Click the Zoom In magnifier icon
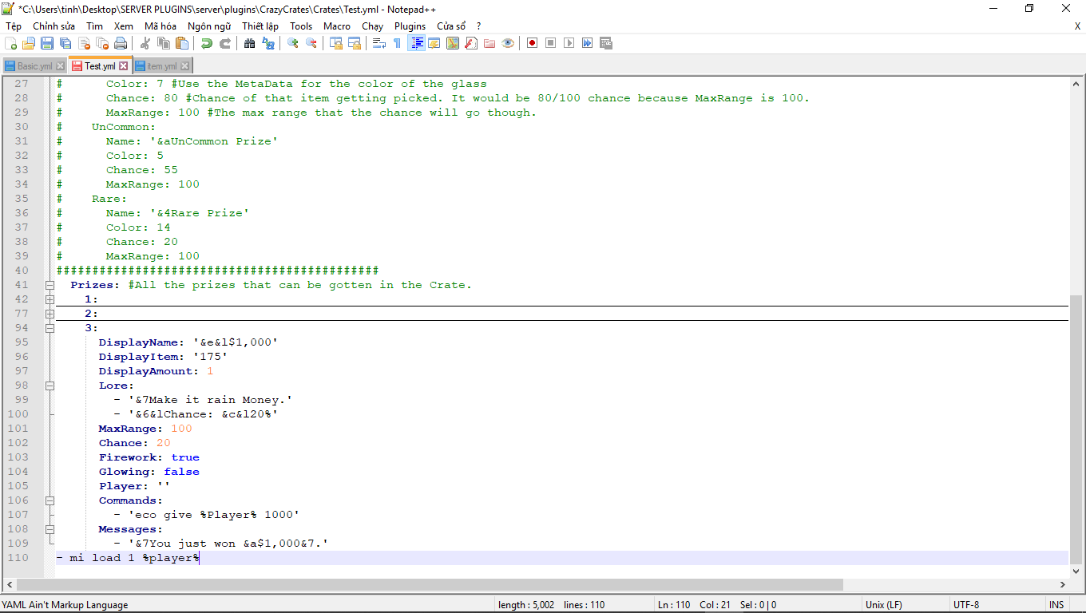 click(x=293, y=43)
